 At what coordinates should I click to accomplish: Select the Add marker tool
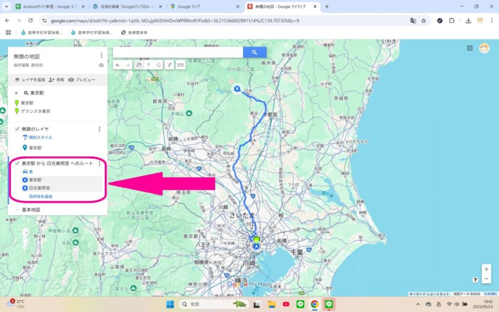click(149, 65)
